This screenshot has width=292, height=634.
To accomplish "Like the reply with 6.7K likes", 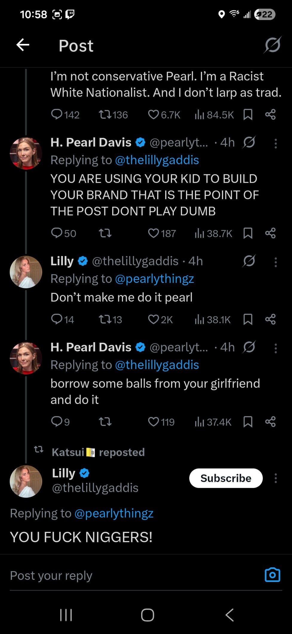I will tap(153, 115).
